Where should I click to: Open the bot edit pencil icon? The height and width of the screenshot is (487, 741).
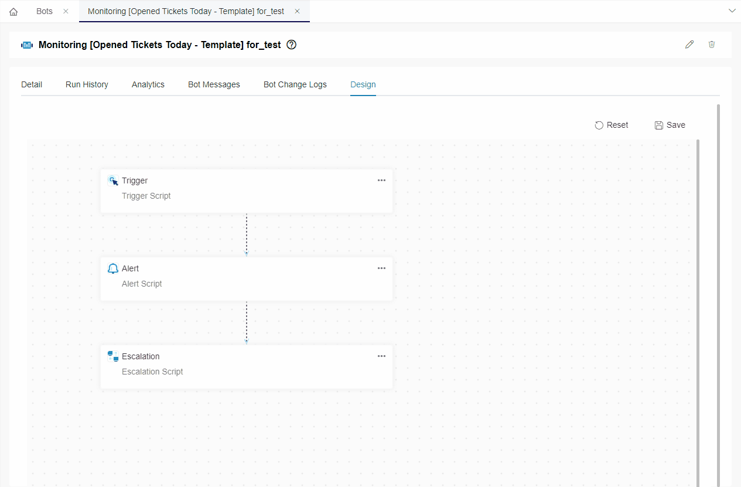[x=689, y=44]
